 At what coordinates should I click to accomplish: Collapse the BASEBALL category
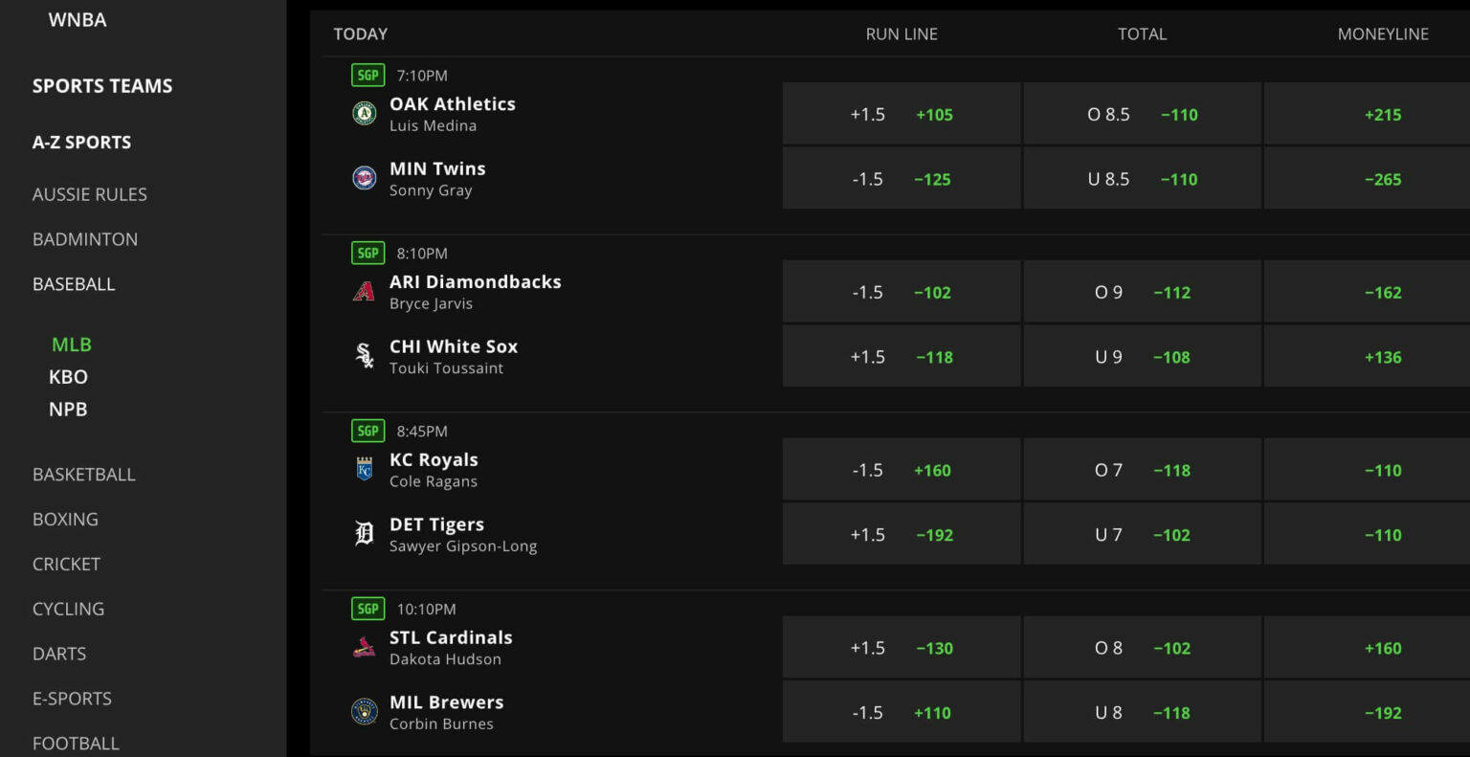[74, 284]
